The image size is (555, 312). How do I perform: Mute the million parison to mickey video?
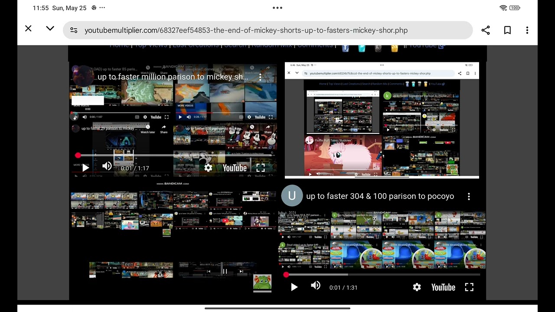click(107, 166)
